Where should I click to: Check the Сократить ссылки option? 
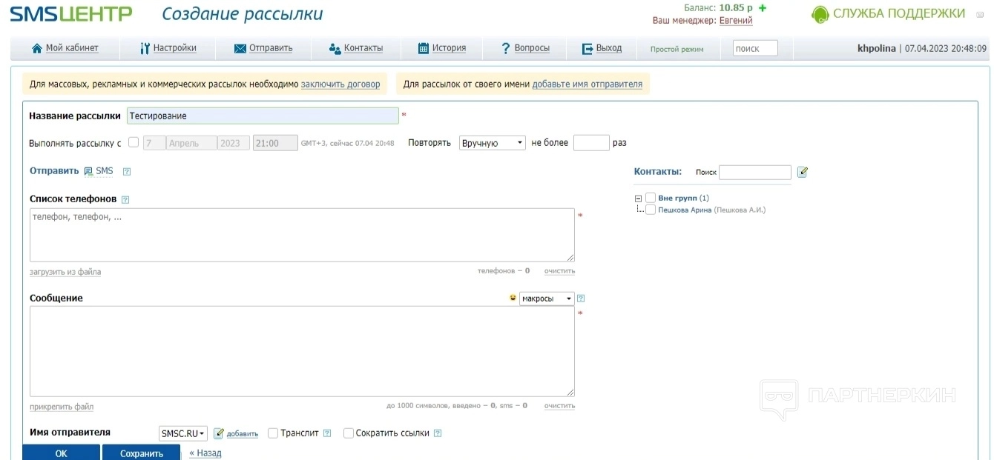coord(349,433)
